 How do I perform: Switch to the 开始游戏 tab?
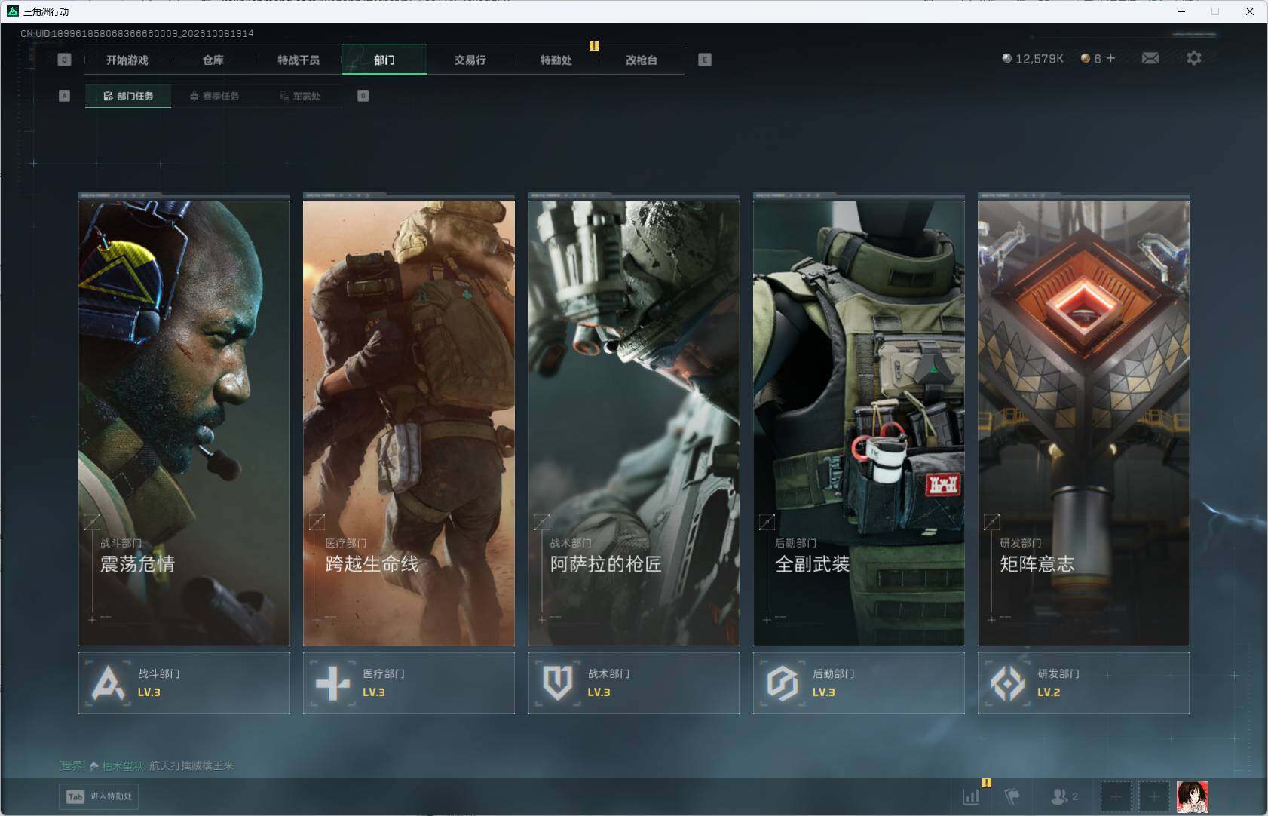click(x=127, y=60)
